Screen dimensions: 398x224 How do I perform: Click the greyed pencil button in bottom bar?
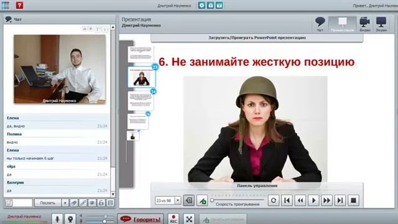click(x=223, y=220)
